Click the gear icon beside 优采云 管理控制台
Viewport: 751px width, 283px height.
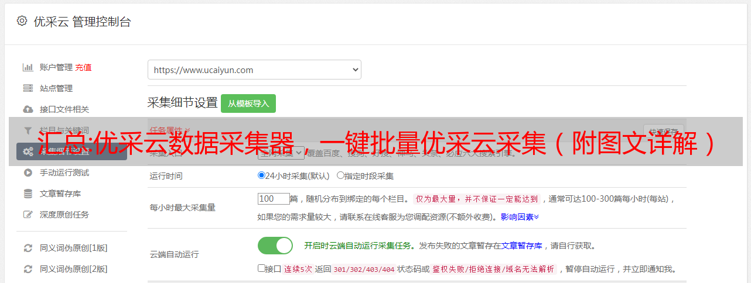[22, 21]
